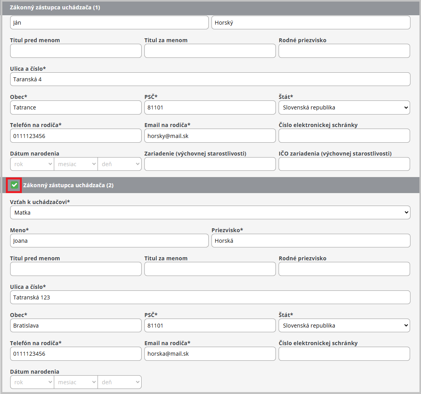This screenshot has height=394, width=421.
Task: Click the first name field containing Ján
Action: [x=109, y=23]
